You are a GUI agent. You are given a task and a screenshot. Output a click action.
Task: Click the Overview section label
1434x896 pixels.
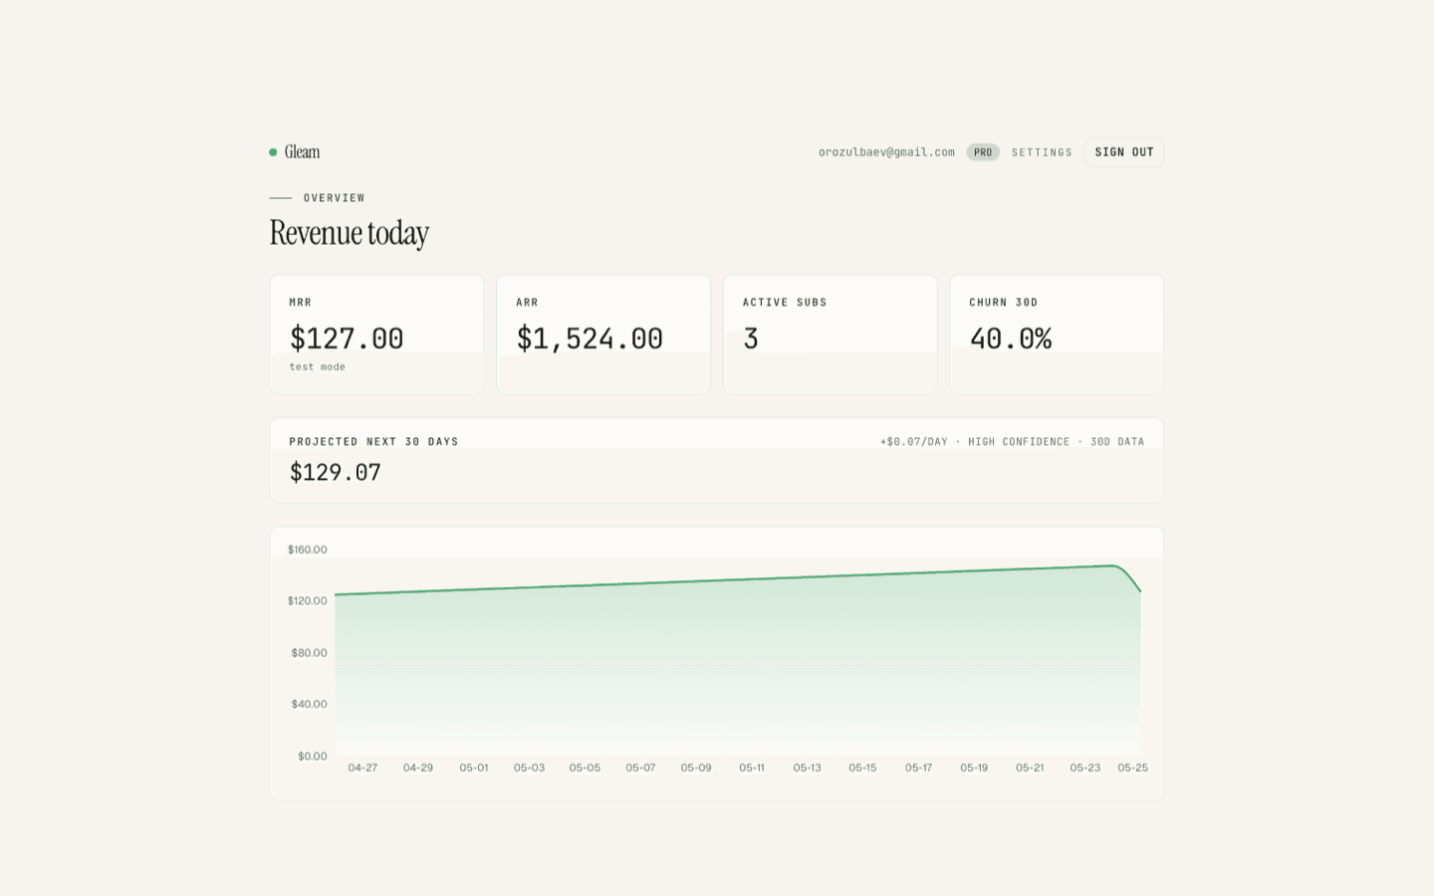[335, 198]
